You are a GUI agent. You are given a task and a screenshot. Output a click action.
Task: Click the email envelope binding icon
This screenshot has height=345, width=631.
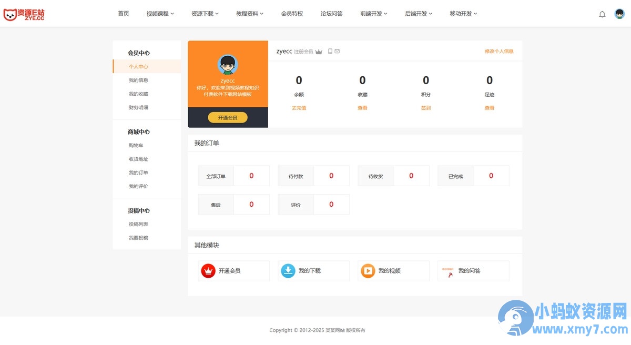click(x=337, y=52)
